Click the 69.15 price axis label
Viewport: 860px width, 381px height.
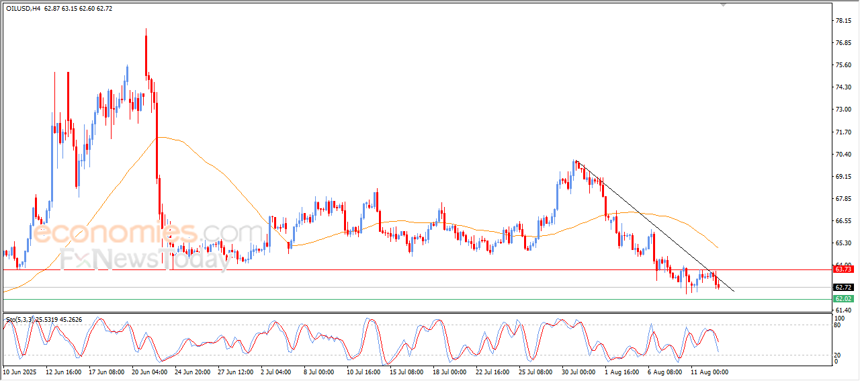tap(843, 177)
